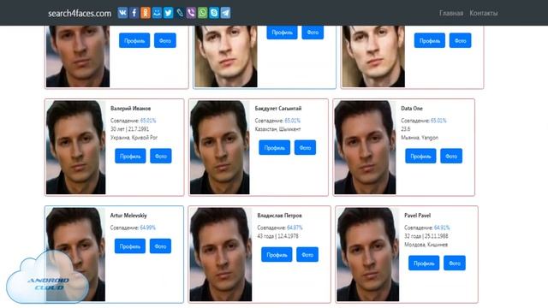The height and width of the screenshot is (308, 548).
Task: Click 65.01% match in Бакдулет Сагынтай card
Action: (x=292, y=121)
